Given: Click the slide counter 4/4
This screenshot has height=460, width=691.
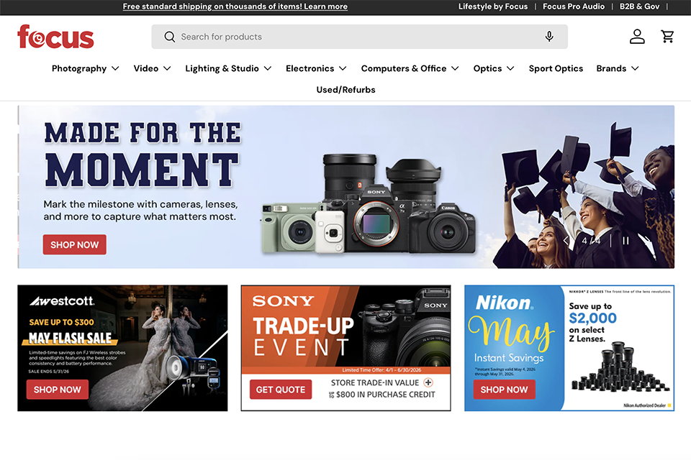Looking at the screenshot, I should 591,241.
